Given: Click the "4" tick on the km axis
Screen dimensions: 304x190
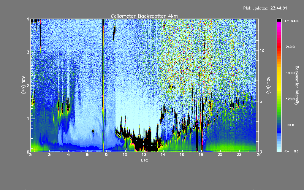Looking at the screenshot, I should 28,19.
